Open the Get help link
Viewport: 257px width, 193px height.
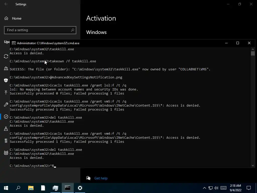pos(101,178)
